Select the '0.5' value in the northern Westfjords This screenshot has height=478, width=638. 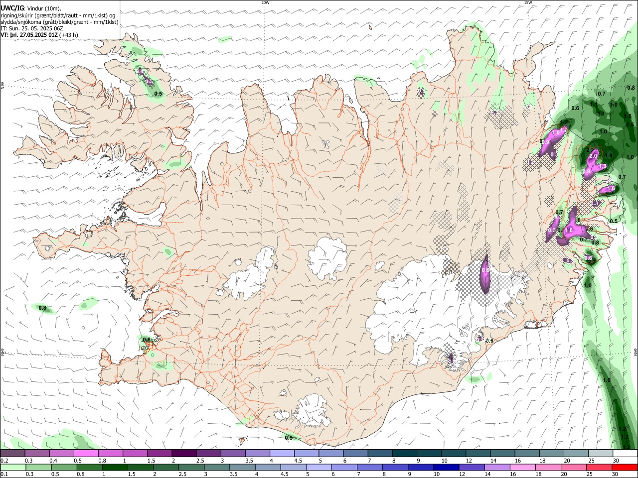click(158, 94)
